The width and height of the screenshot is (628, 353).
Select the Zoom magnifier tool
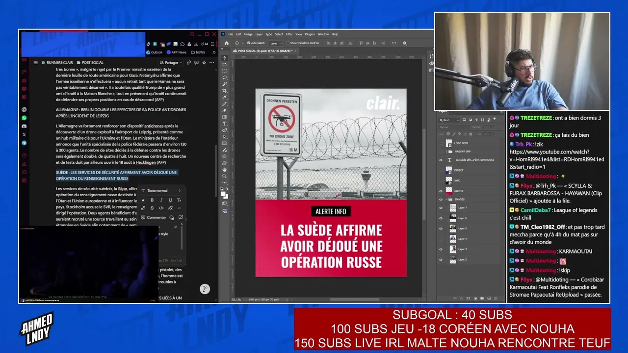click(x=225, y=176)
